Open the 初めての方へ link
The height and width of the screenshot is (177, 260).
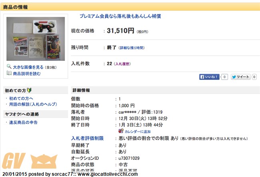21,99
